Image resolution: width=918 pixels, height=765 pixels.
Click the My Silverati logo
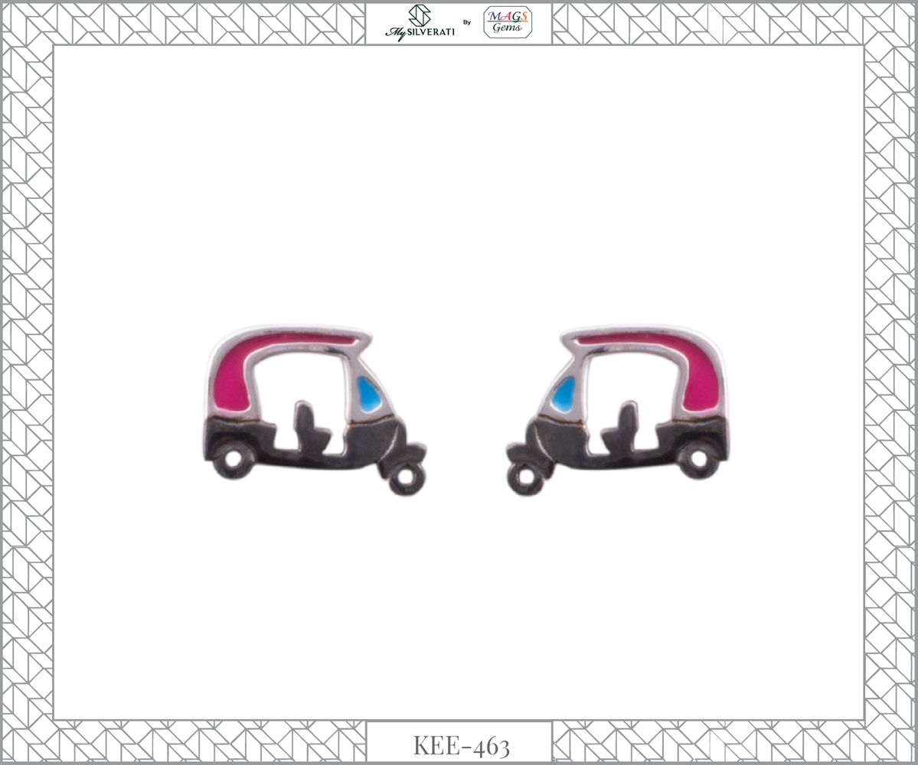point(420,23)
